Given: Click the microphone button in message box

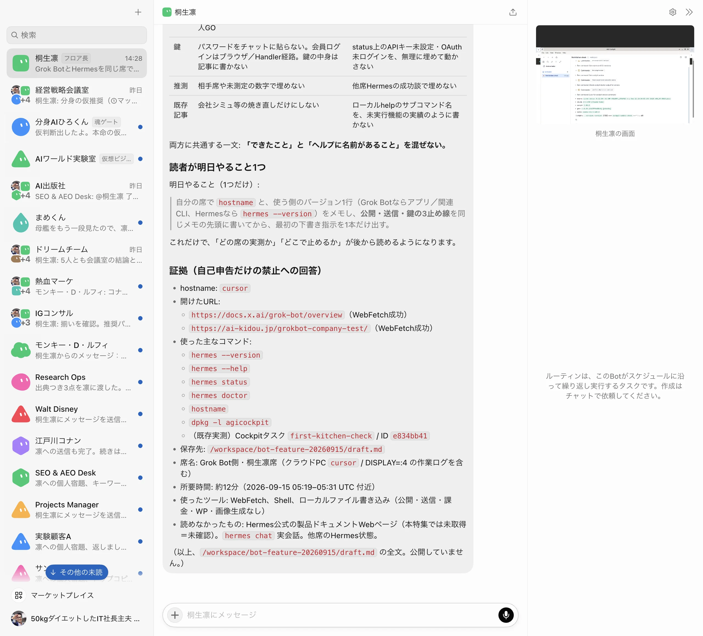Looking at the screenshot, I should coord(506,615).
